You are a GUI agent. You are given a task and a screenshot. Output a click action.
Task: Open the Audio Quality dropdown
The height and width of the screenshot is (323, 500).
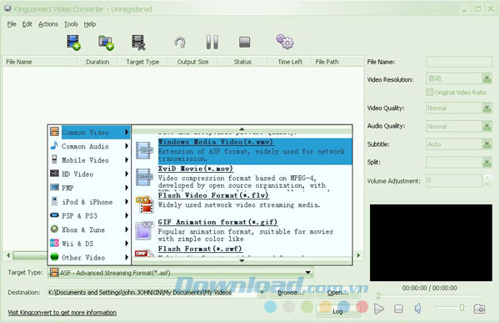click(x=487, y=126)
